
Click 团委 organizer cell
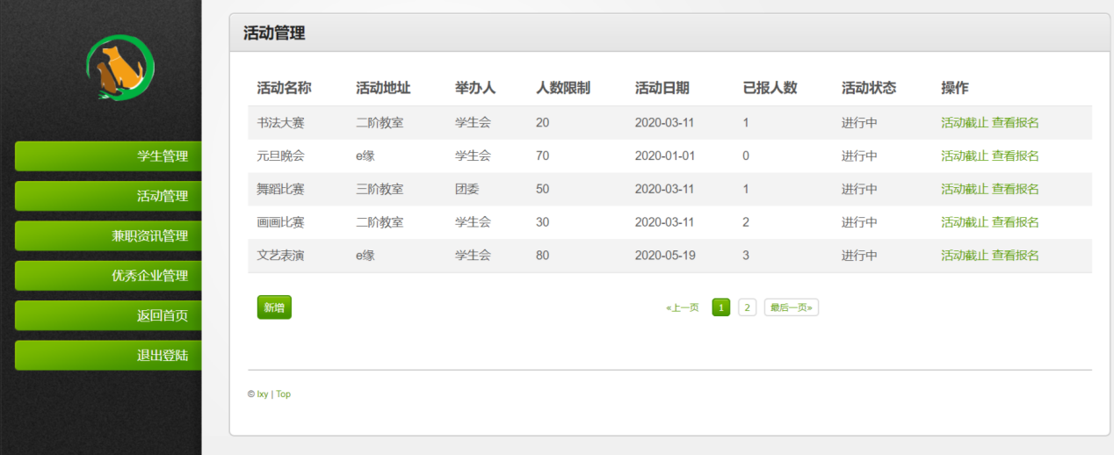tap(467, 189)
